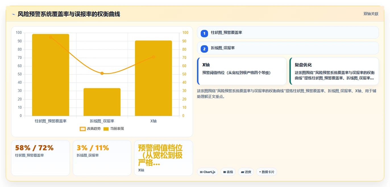Click the number 2 badge for 折线图_误报率

click(204, 49)
